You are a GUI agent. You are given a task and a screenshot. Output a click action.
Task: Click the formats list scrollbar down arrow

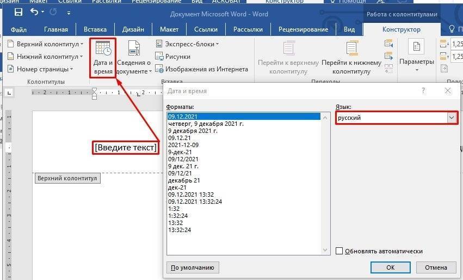point(325,251)
